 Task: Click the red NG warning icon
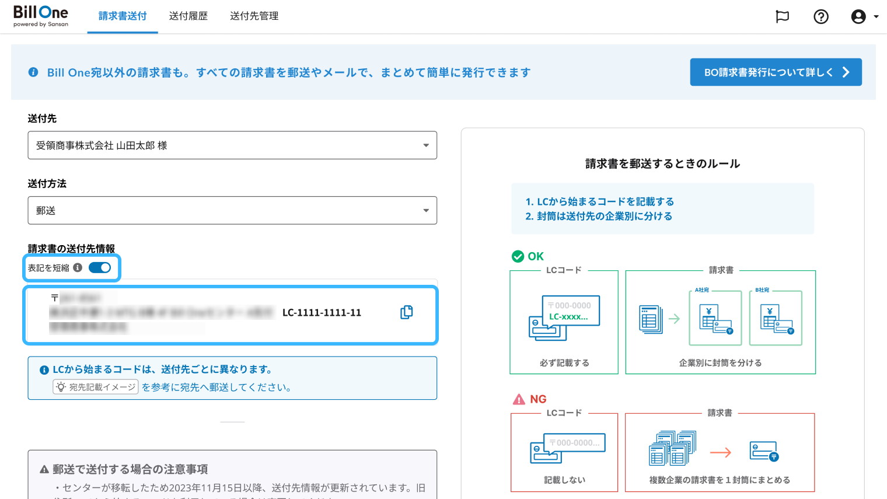coord(519,399)
